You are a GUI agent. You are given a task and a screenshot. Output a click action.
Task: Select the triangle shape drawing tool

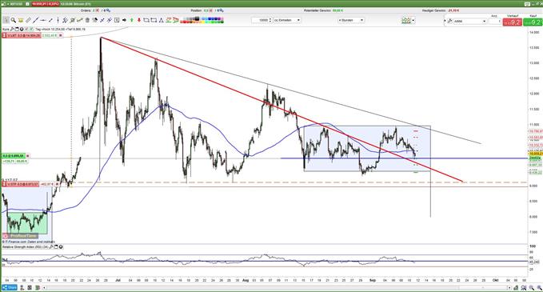tap(161, 20)
